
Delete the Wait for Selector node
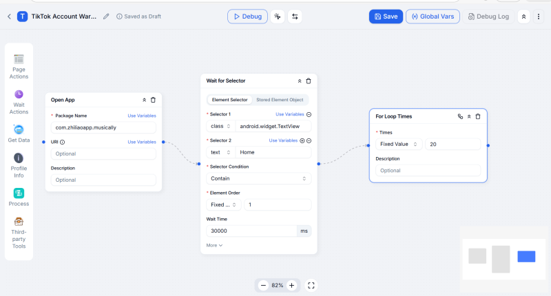(x=309, y=81)
